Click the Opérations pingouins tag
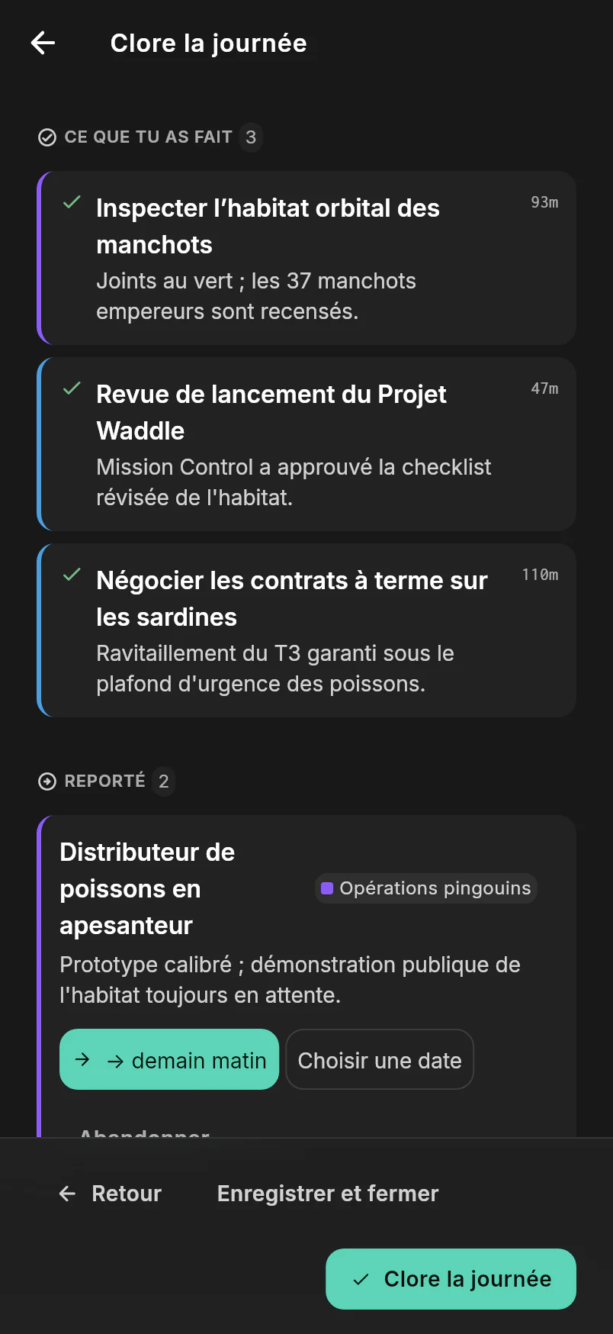This screenshot has height=1334, width=613. pos(426,888)
